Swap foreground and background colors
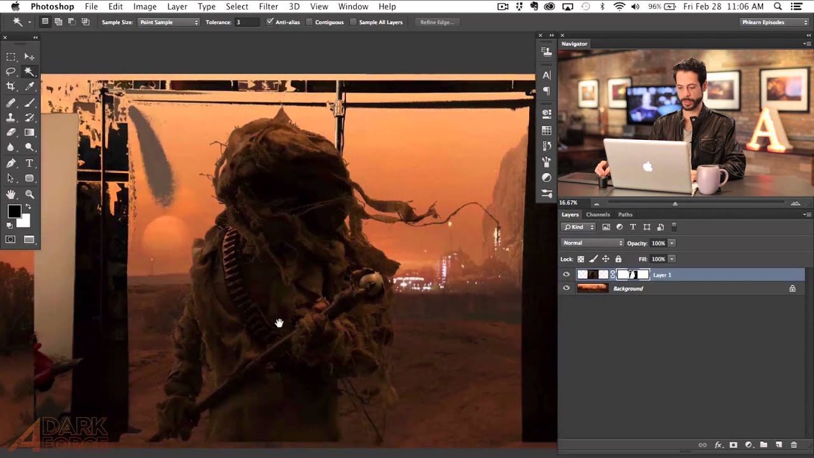The image size is (814, 458). click(28, 207)
